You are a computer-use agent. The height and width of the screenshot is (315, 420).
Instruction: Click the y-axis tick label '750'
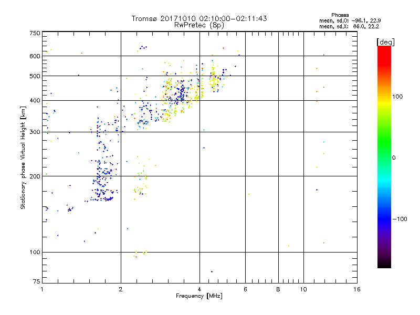(35, 33)
